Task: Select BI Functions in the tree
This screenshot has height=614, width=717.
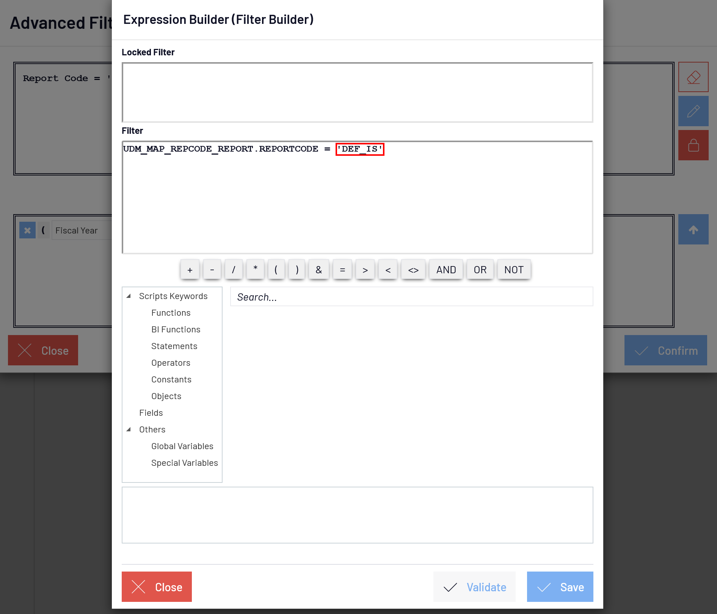Action: [x=176, y=329]
